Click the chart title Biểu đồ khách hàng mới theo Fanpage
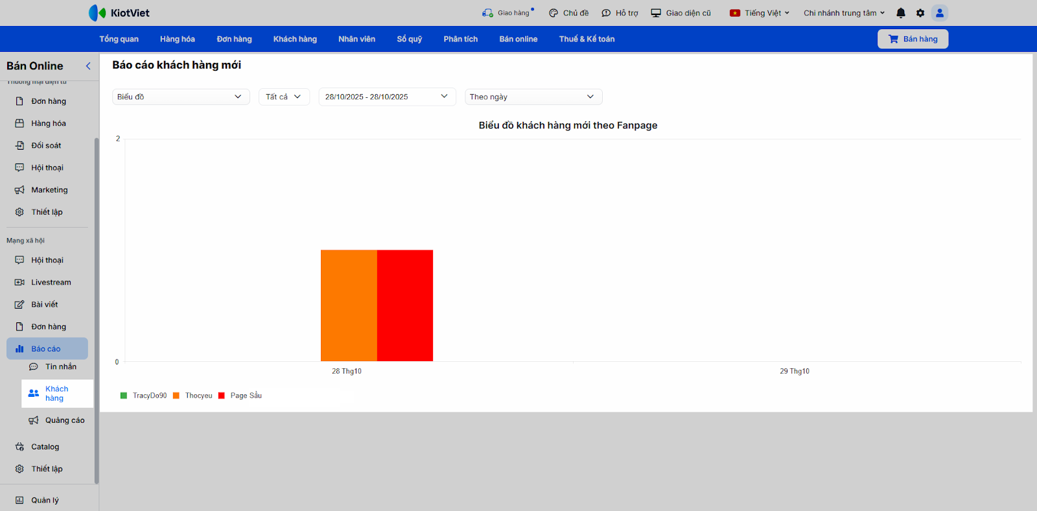 click(x=568, y=125)
